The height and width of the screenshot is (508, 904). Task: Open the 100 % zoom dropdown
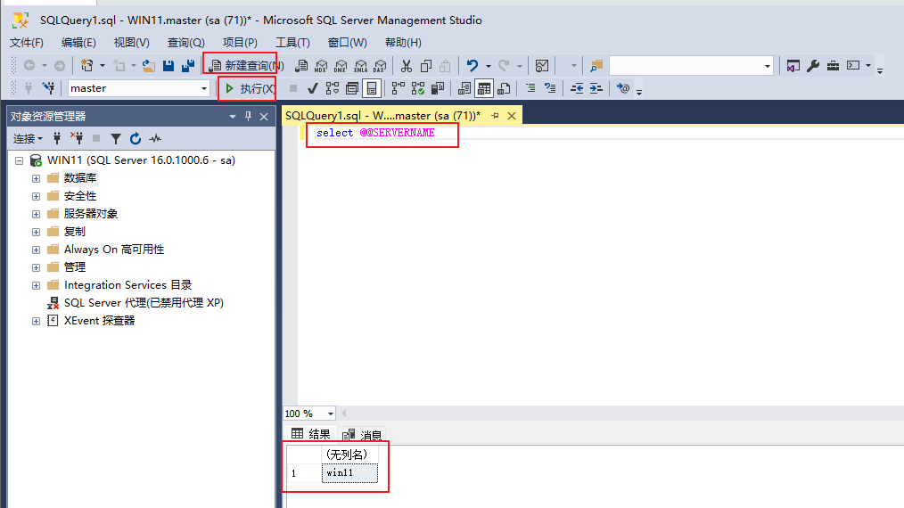331,414
